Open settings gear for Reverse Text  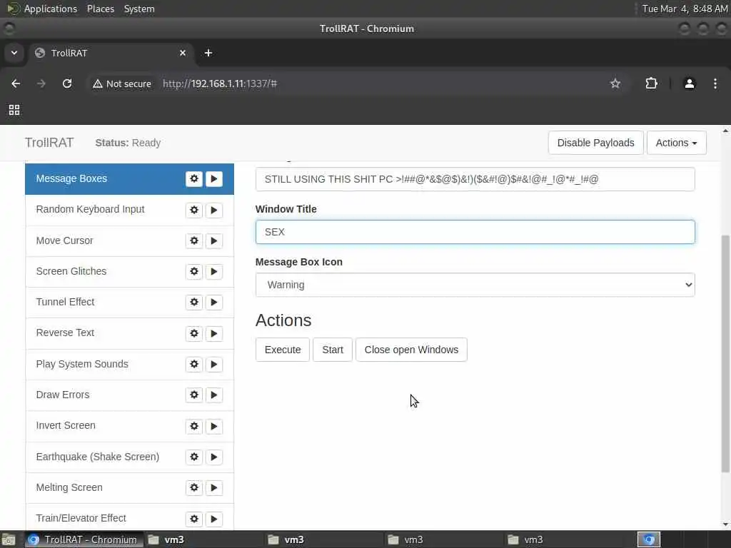click(194, 333)
